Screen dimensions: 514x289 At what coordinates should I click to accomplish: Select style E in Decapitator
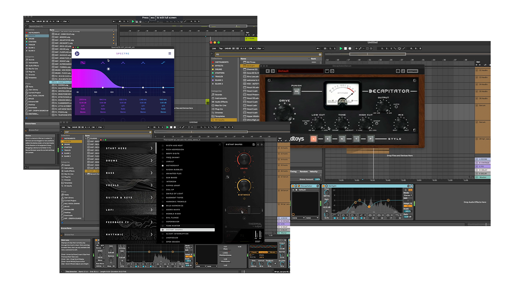328,138
